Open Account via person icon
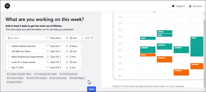The height and width of the screenshot is (92, 206). (190, 6)
